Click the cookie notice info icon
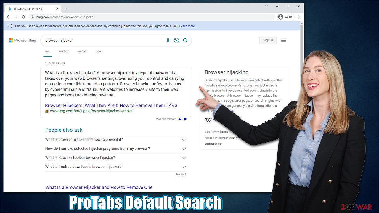The width and height of the screenshot is (379, 213). tap(10, 26)
